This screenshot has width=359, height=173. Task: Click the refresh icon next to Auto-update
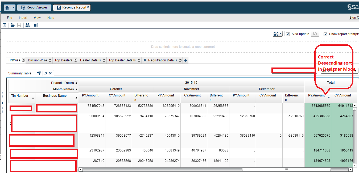pyautogui.click(x=315, y=34)
